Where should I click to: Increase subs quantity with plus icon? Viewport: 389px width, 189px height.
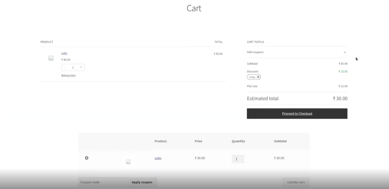pos(81,67)
